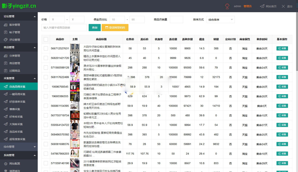Screen dimensions: 298x172
Task: Open 分类管理 under 商品管理
Action: pos(14,56)
